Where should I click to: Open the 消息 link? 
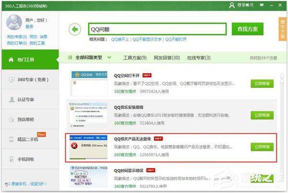pos(44,36)
